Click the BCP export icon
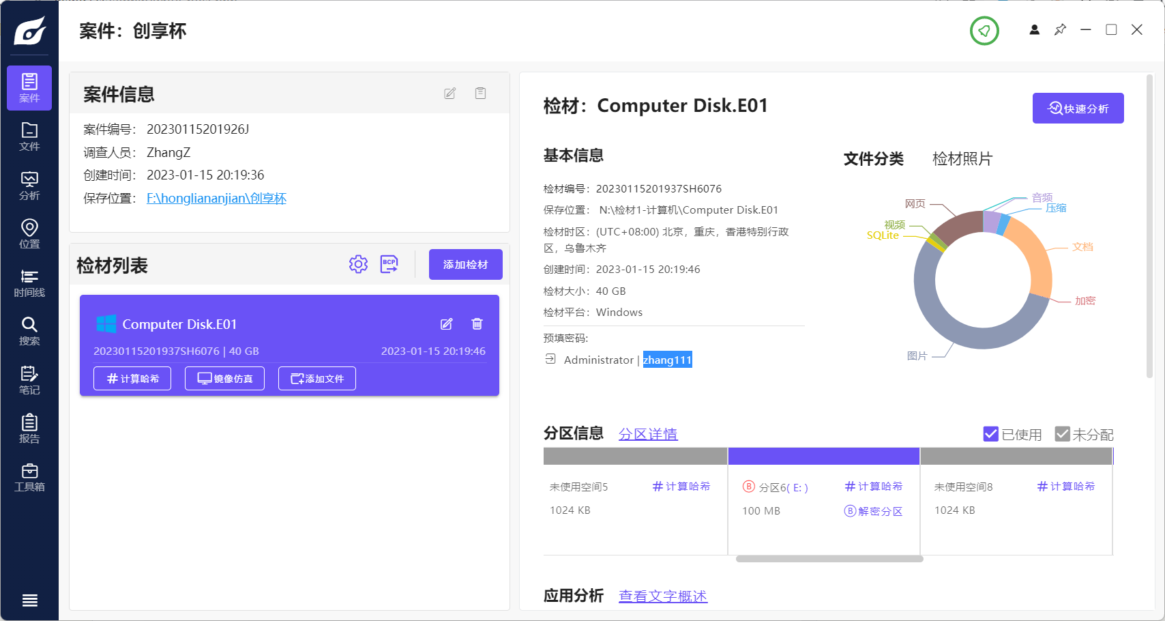Viewport: 1165px width, 621px height. point(389,264)
